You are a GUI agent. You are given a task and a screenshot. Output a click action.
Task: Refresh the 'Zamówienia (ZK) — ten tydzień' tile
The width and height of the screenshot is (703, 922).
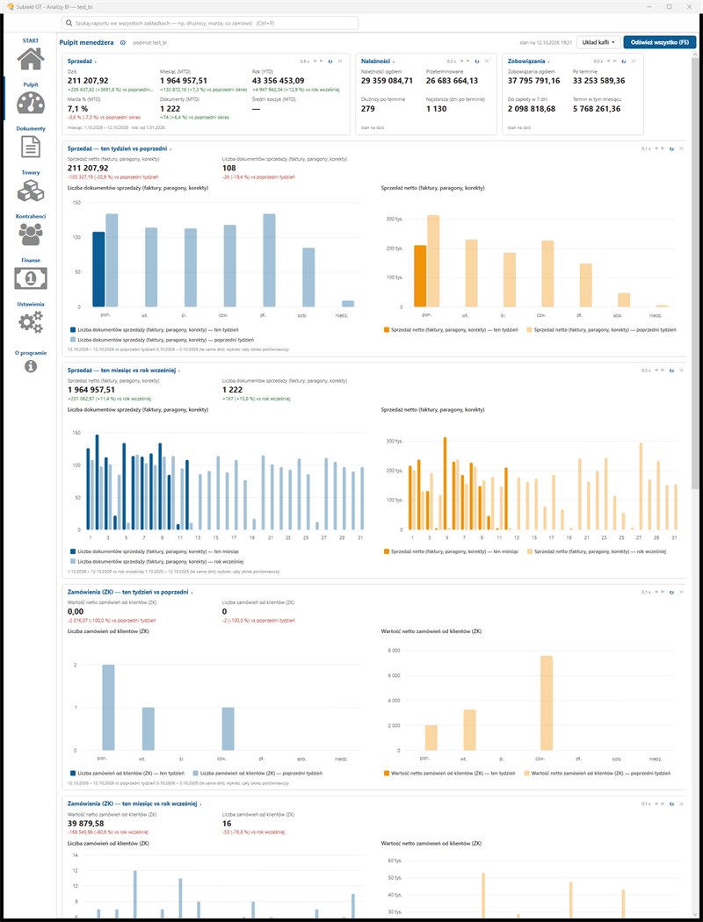click(x=671, y=592)
